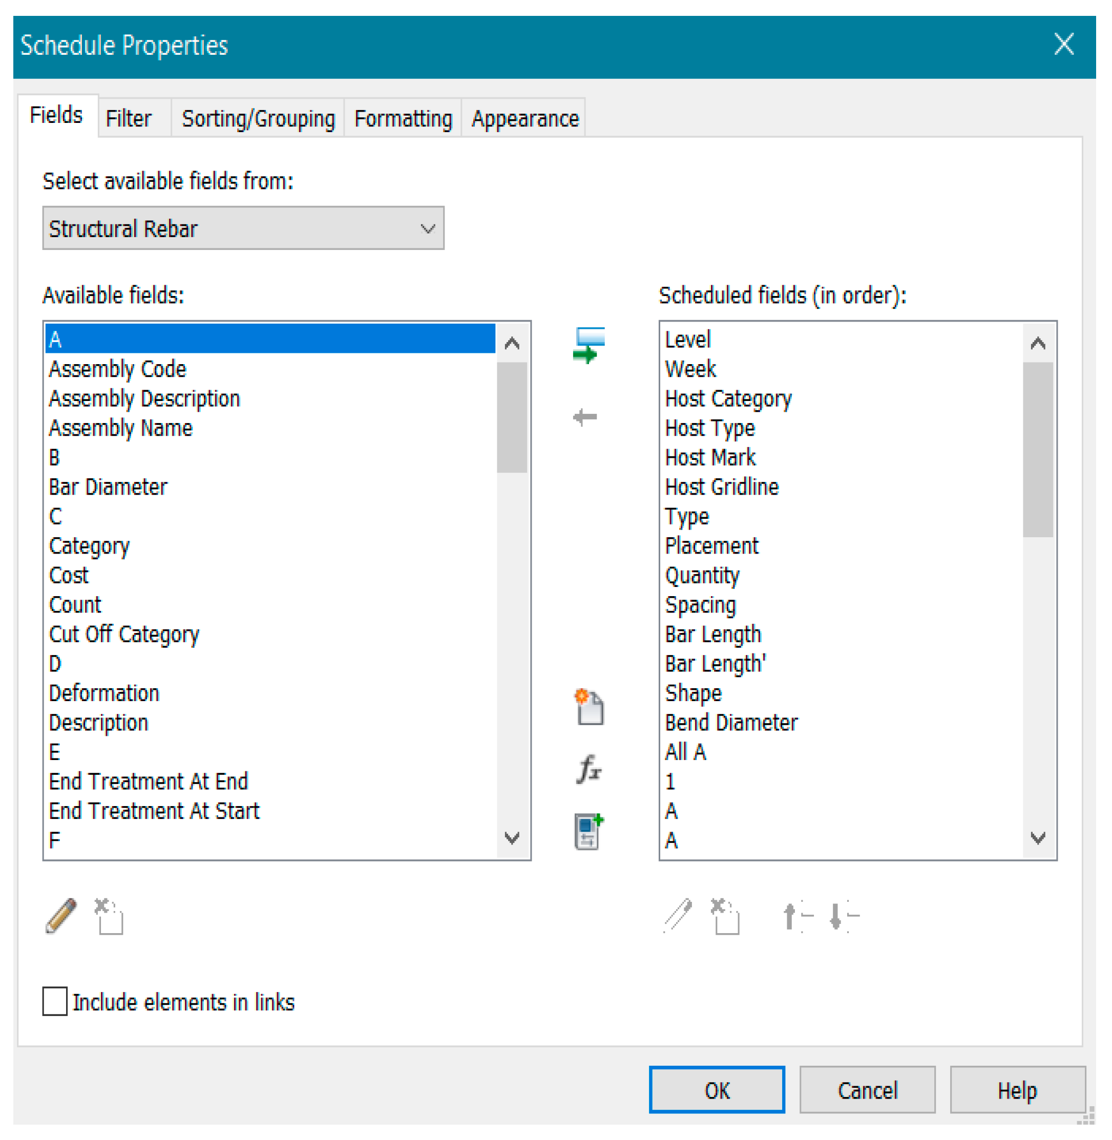This screenshot has height=1140, width=1112.
Task: Click the Move parameter down icon
Action: click(x=843, y=916)
